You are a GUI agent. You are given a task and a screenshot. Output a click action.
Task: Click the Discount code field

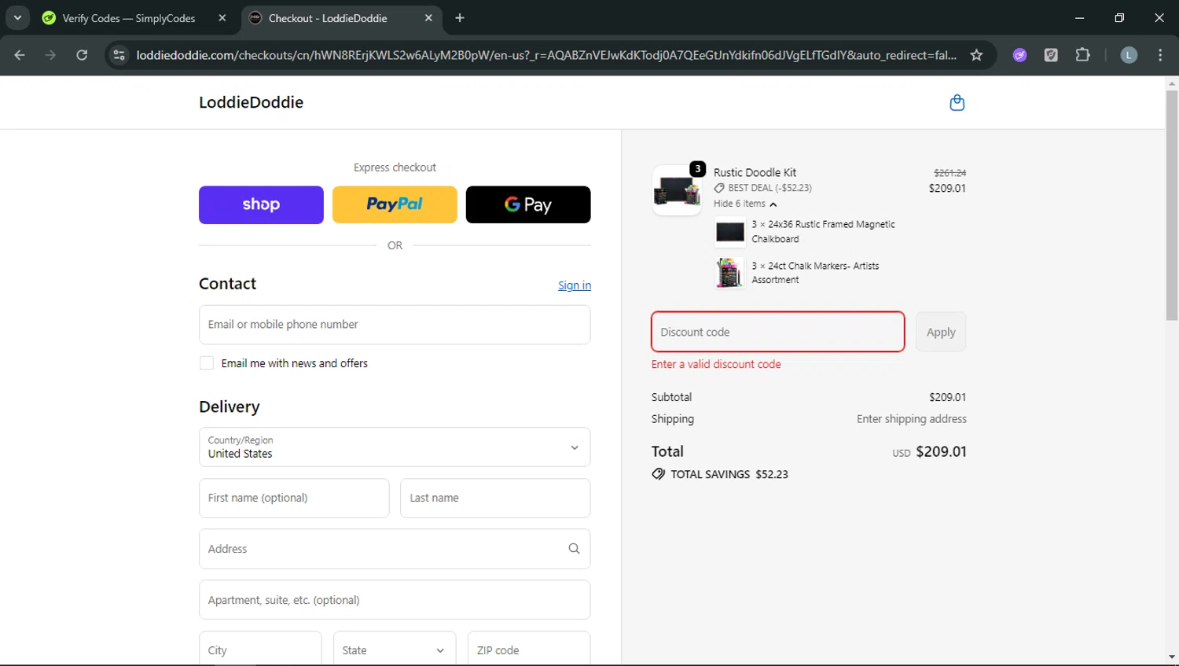[778, 332]
